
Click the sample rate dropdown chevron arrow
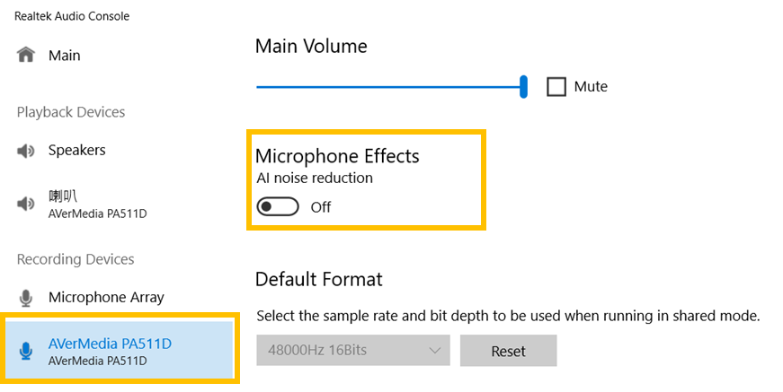pos(435,351)
